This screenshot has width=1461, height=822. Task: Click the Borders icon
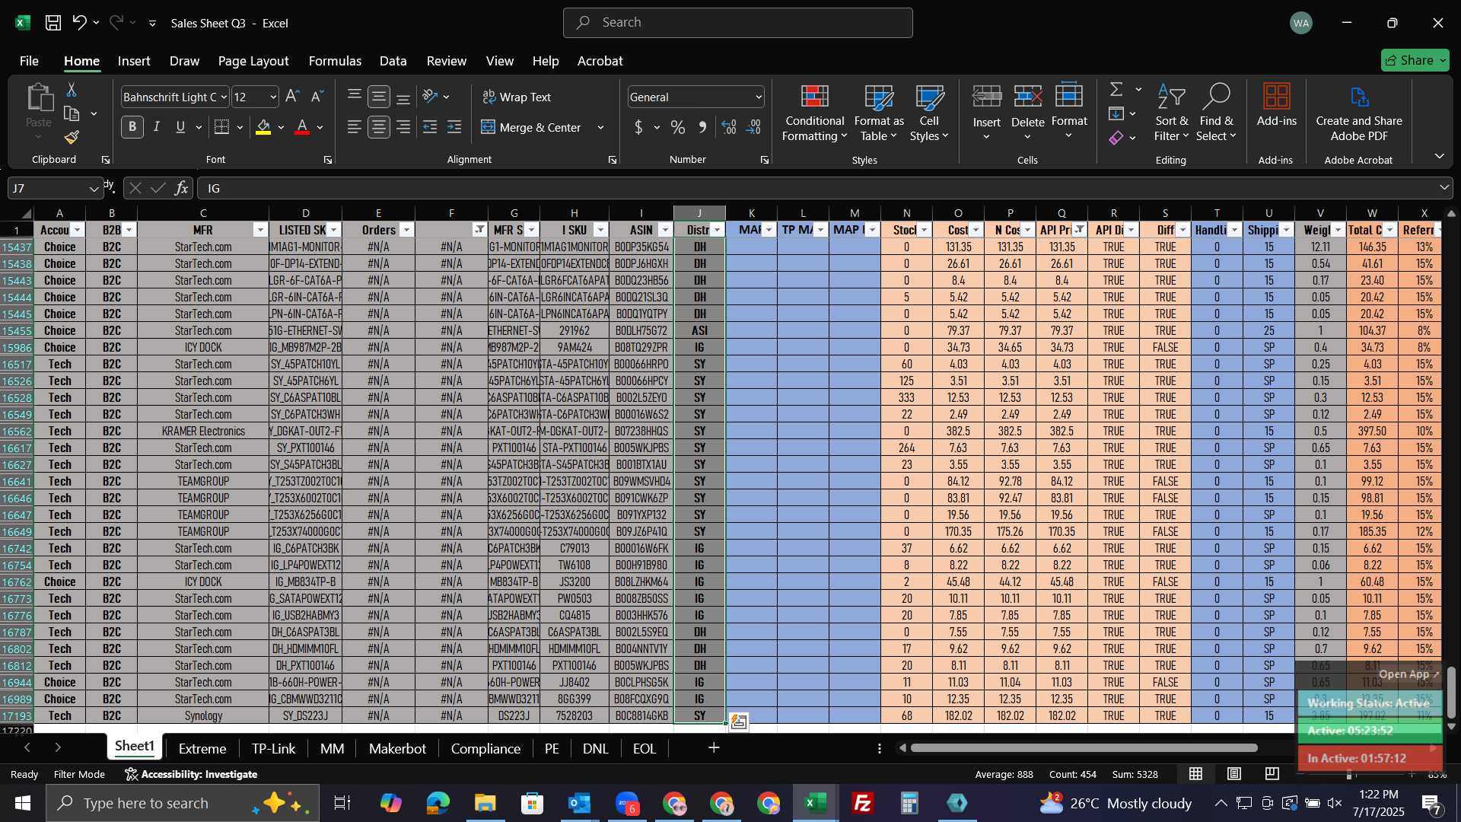tap(221, 127)
